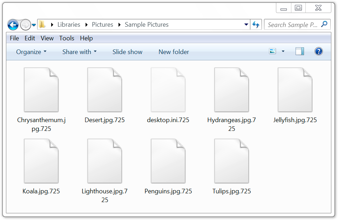Click the Hydrangeas.jpg.725 file name
This screenshot has height=220, width=338.
pos(231,124)
